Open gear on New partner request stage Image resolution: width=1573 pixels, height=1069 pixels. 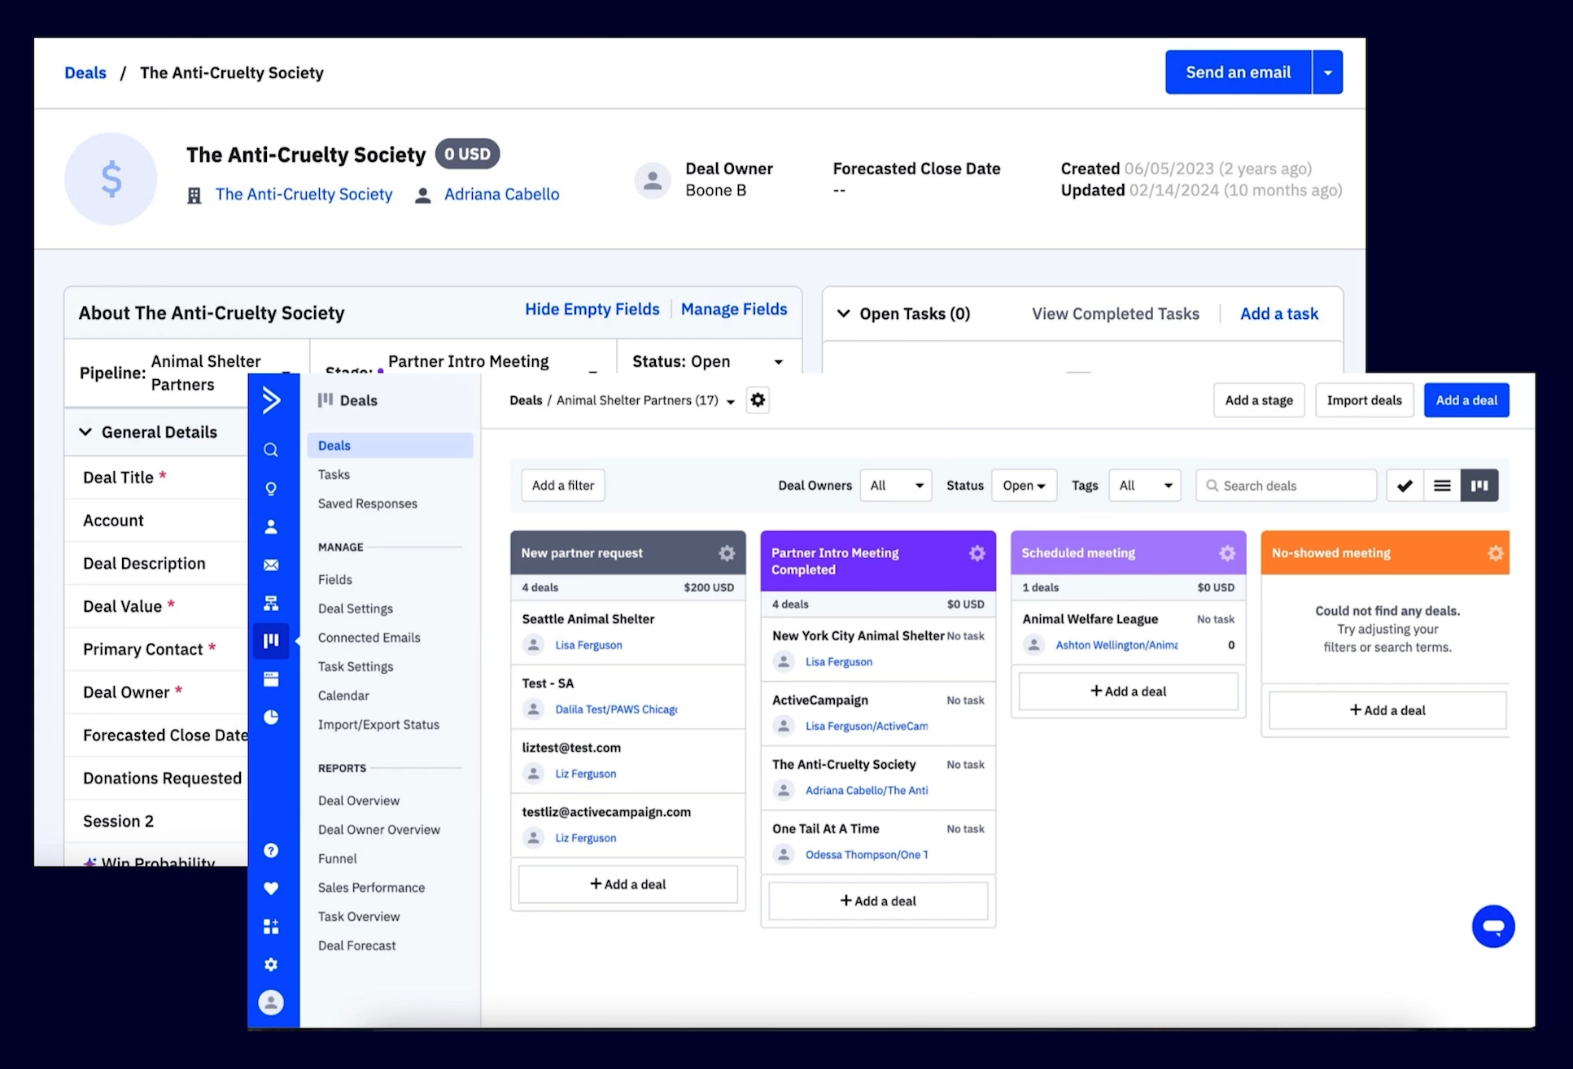727,553
